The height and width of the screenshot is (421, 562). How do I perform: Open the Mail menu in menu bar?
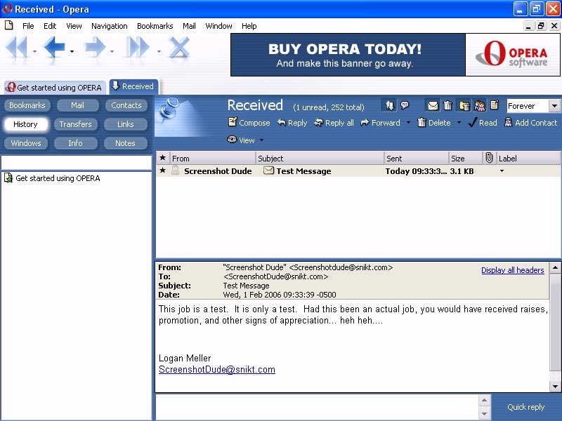click(x=189, y=26)
